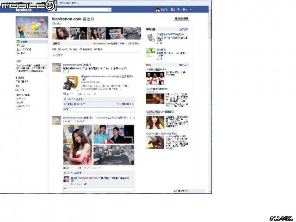296x222 pixels.
Task: Click the dragon game ad title link
Action: coord(161,134)
